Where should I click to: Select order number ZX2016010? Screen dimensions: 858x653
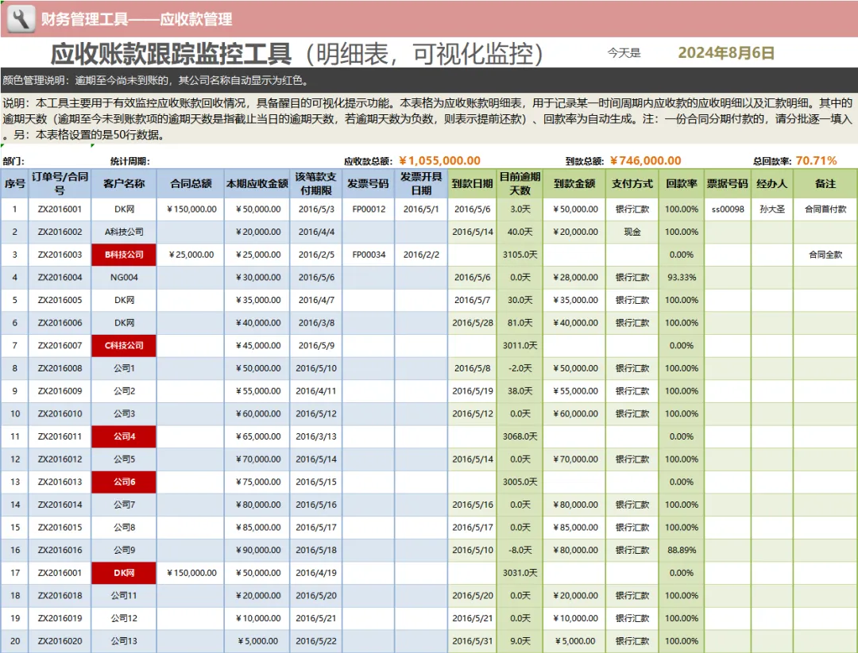coord(60,413)
